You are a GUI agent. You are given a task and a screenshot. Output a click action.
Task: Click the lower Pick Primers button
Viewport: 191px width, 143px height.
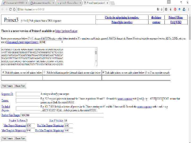tap(7, 138)
